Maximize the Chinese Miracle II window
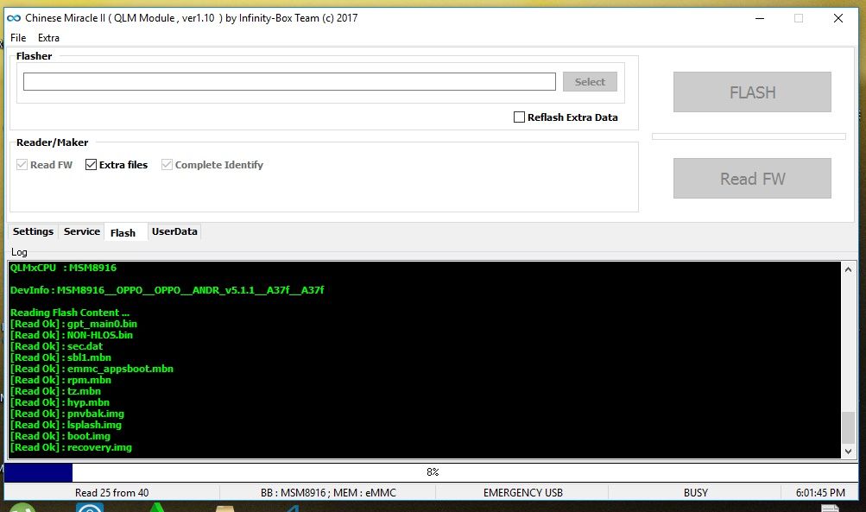 point(799,18)
